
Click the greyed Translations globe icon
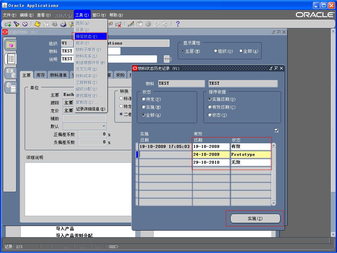tap(148, 24)
